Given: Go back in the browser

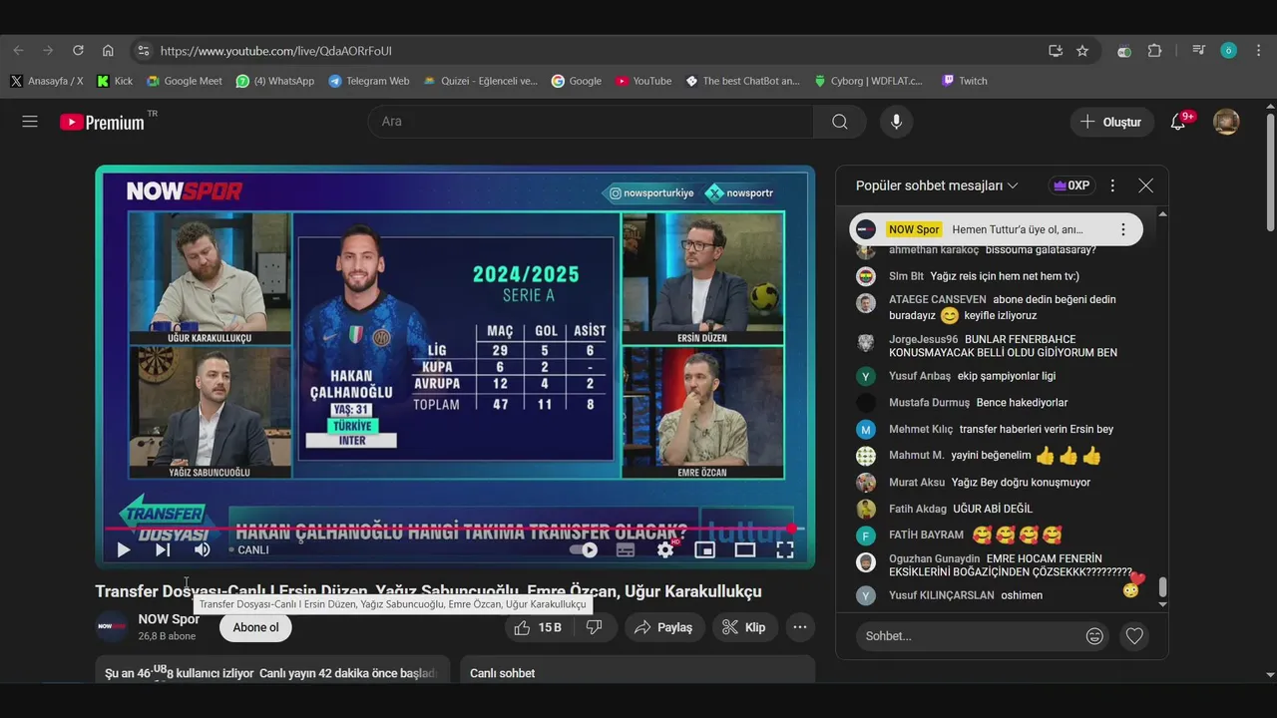Looking at the screenshot, I should coord(19,51).
